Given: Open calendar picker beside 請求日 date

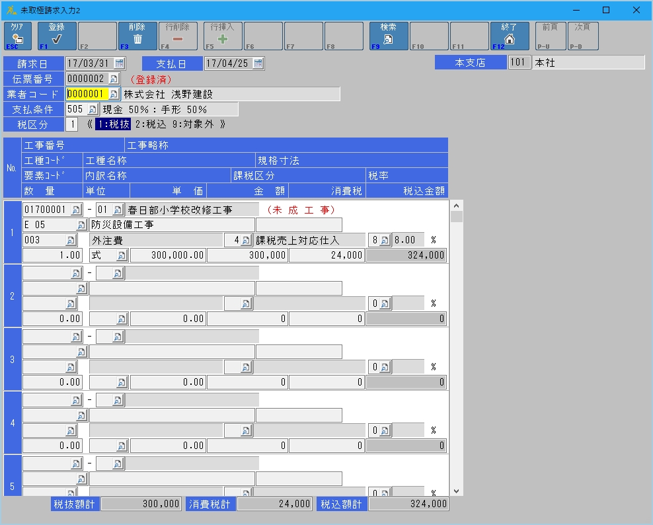Looking at the screenshot, I should 119,63.
